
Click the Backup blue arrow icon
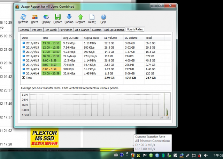(x=69, y=19)
